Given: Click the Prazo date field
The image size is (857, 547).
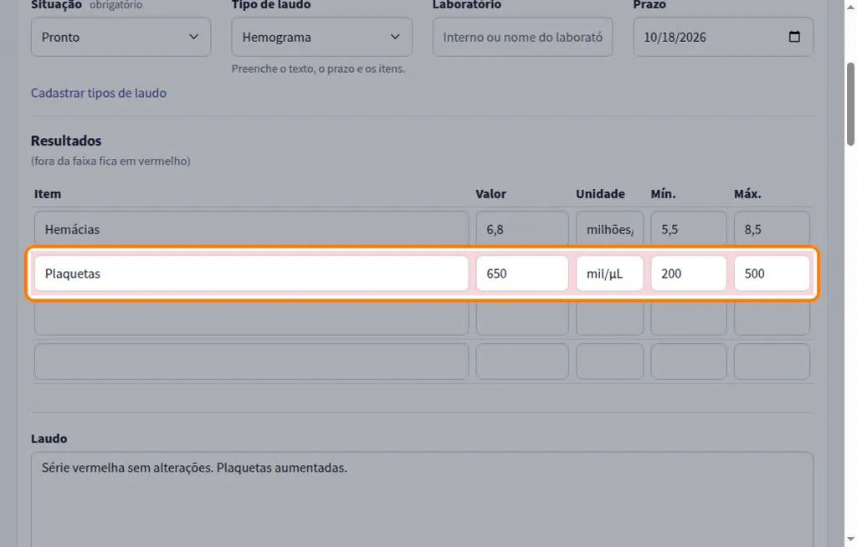Looking at the screenshot, I should (x=723, y=37).
